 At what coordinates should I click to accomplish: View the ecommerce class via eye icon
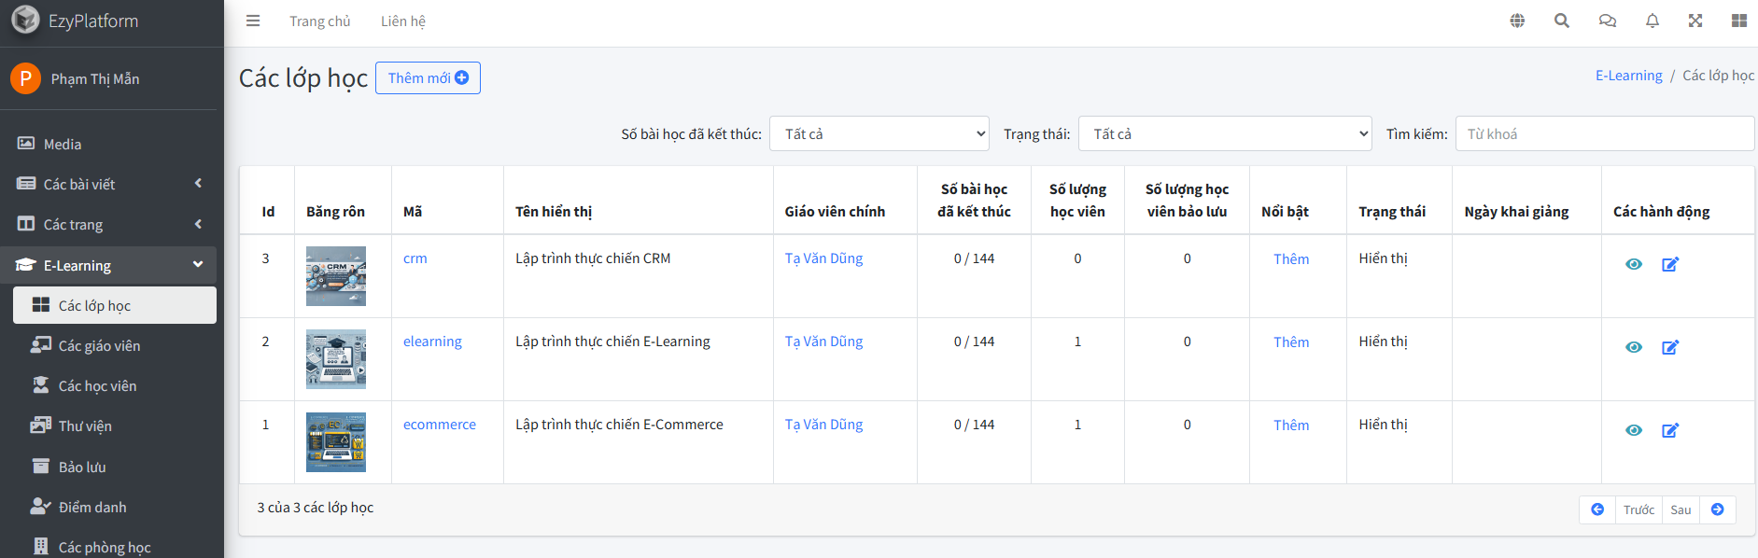click(1633, 430)
